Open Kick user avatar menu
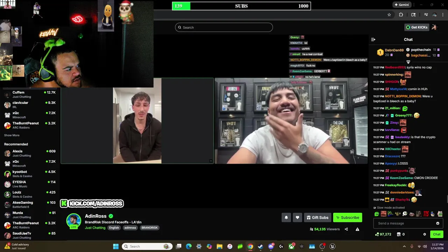 434,27
